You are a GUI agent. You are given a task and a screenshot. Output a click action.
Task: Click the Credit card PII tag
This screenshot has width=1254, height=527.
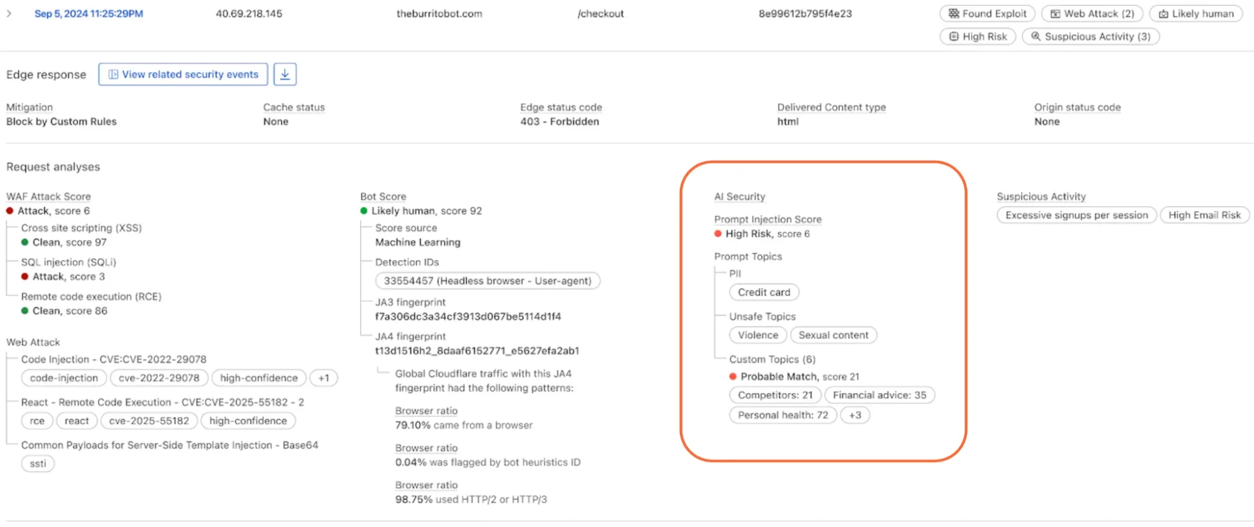764,292
